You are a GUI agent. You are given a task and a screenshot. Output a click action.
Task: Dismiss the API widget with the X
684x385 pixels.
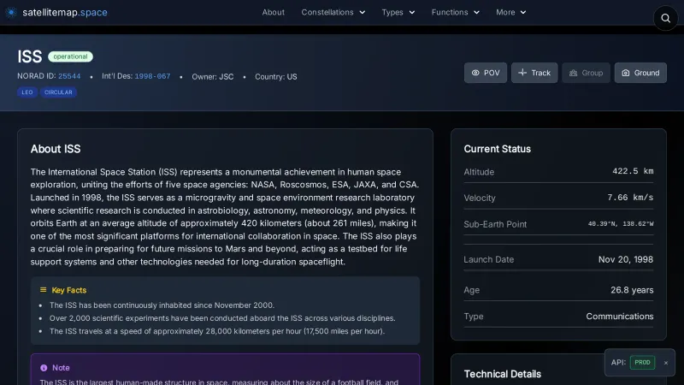pyautogui.click(x=666, y=363)
